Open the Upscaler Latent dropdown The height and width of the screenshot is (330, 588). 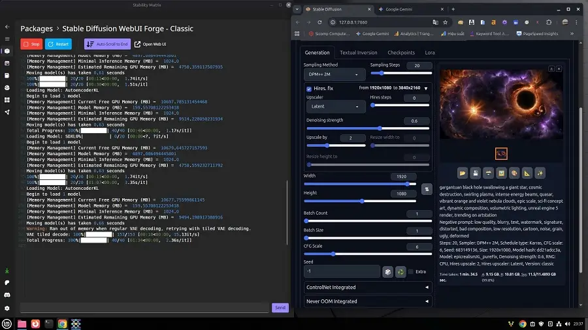(x=336, y=106)
